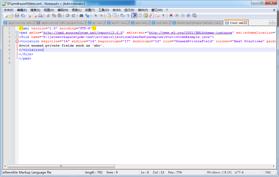Open a file using the Open folder icon
Viewport: 279px width, 177px height.
coord(11,15)
